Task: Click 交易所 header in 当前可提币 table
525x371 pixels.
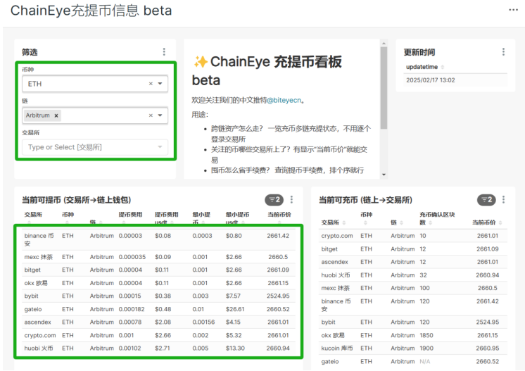Action: [33, 215]
